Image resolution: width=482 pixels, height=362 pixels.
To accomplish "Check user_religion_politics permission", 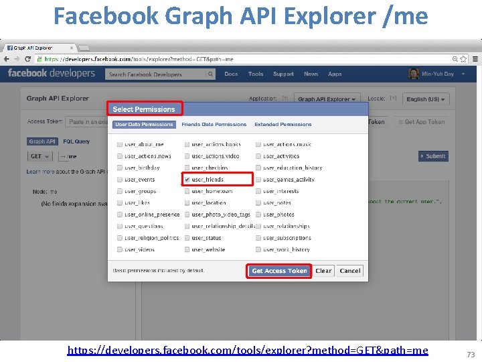I will (120, 238).
